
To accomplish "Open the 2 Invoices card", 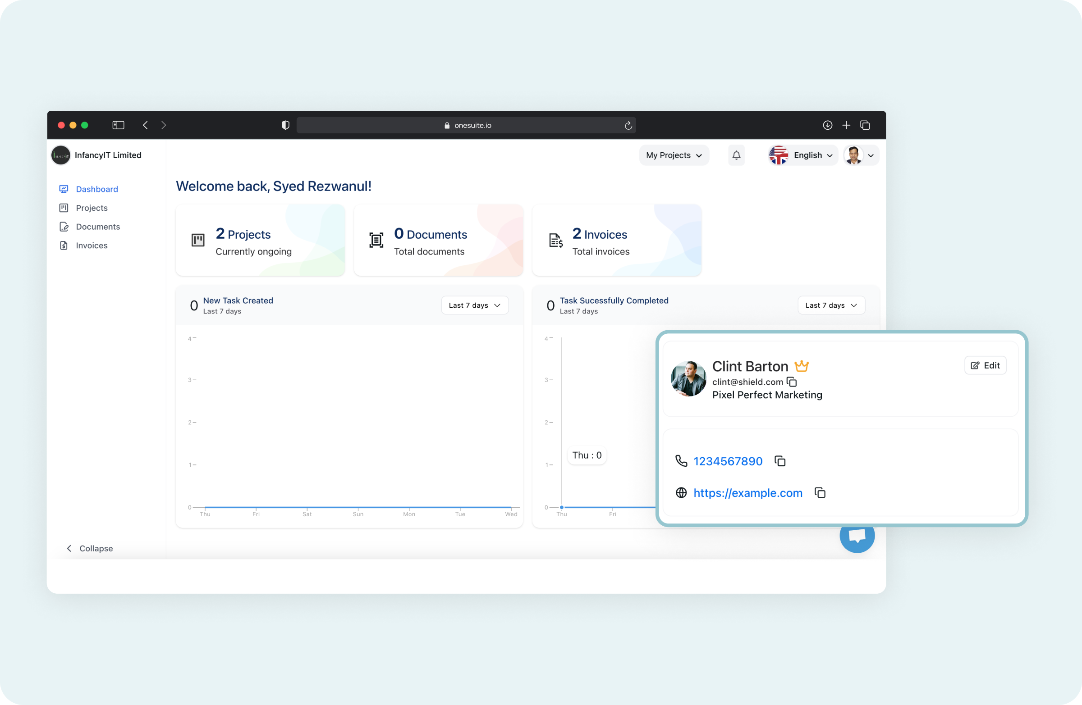I will (x=616, y=240).
